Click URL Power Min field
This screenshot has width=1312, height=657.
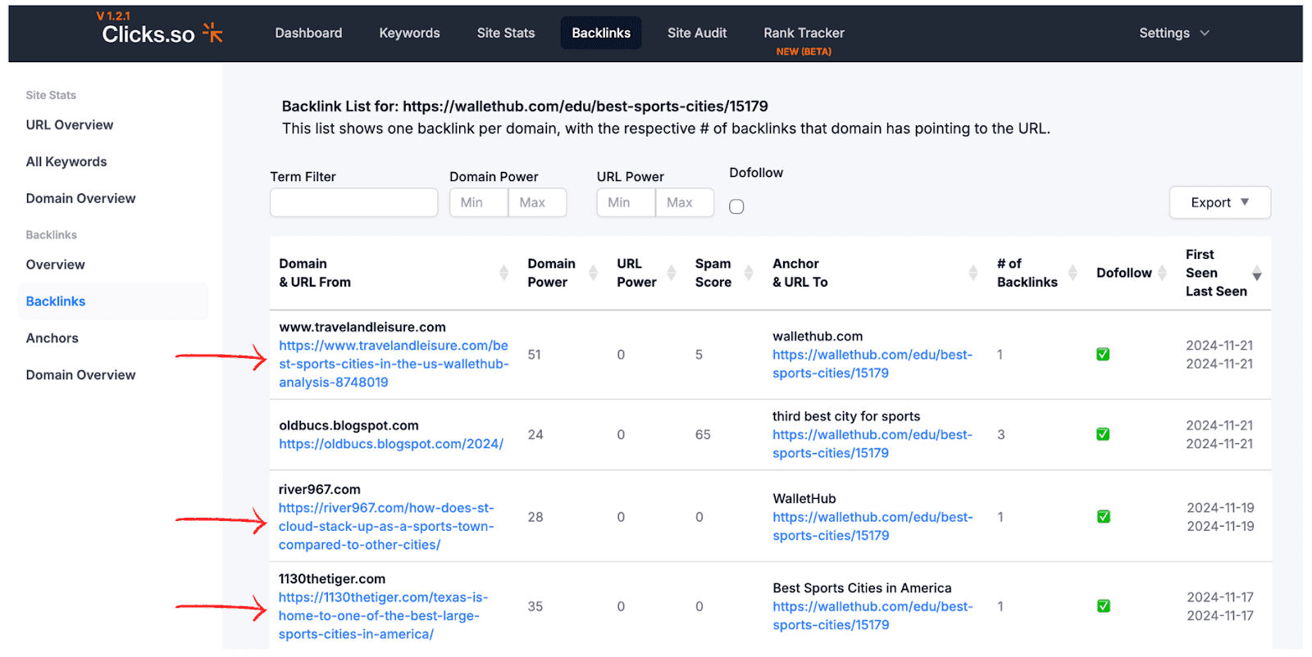click(x=626, y=202)
